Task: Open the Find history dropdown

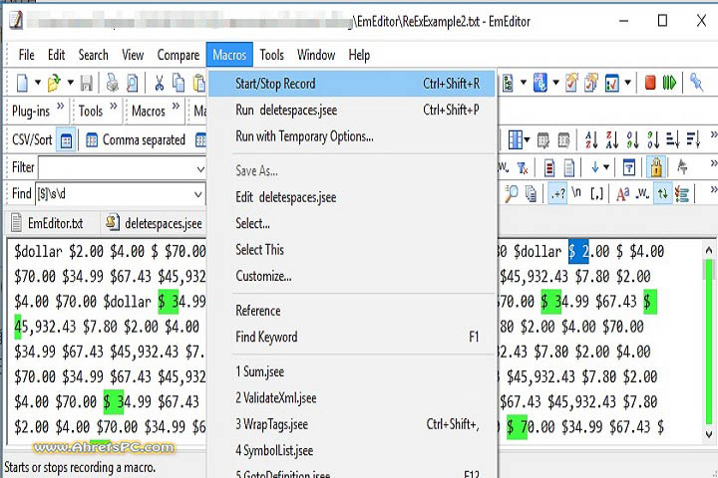Action: 197,194
